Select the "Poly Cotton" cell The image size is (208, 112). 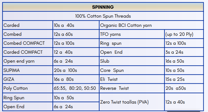[16, 88]
